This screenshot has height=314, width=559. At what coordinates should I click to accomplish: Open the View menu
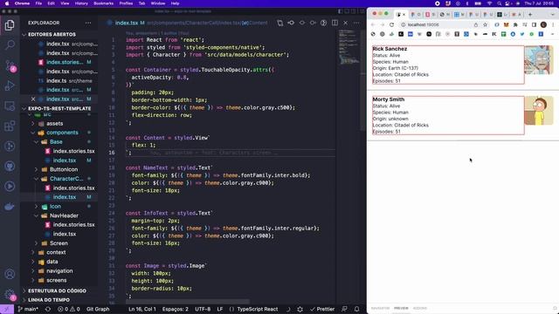click(65, 3)
